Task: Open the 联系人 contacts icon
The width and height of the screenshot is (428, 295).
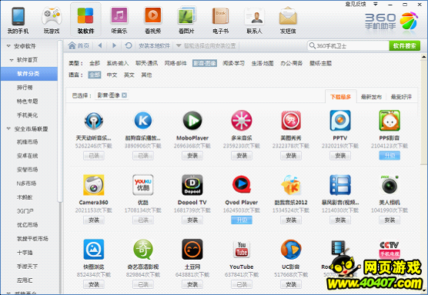Action: (254, 16)
